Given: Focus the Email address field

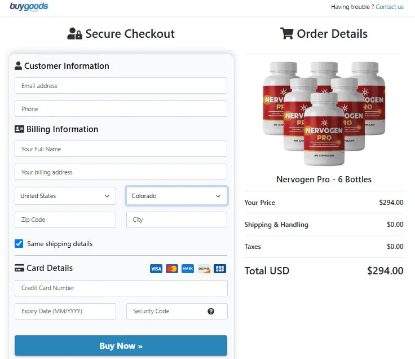Looking at the screenshot, I should pos(121,86).
